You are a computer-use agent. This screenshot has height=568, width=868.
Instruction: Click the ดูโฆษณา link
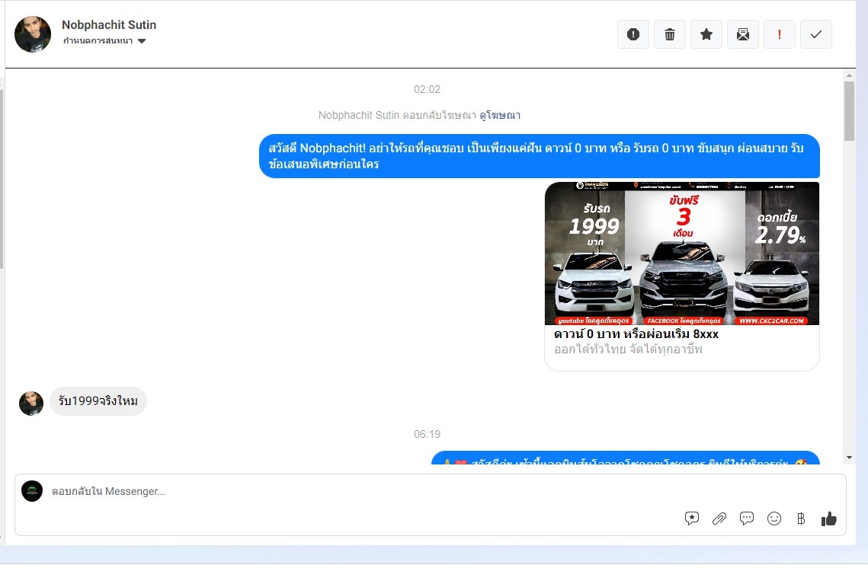point(500,115)
